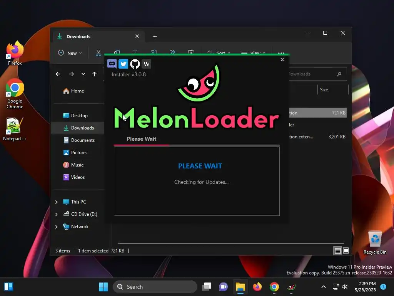The image size is (394, 296).
Task: Open Videos in the navigation pane
Action: [78, 177]
